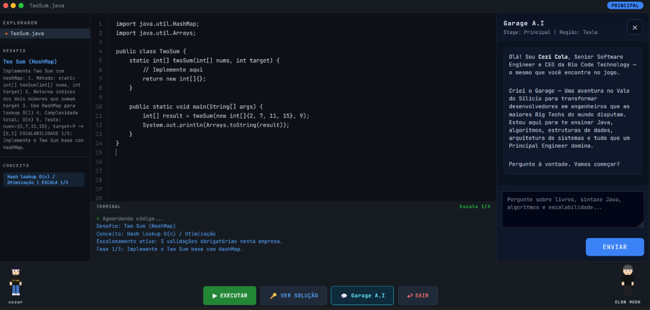Click 'Desafio: Two Sum (HashMap)' terminal line
The width and height of the screenshot is (650, 310).
[136, 226]
